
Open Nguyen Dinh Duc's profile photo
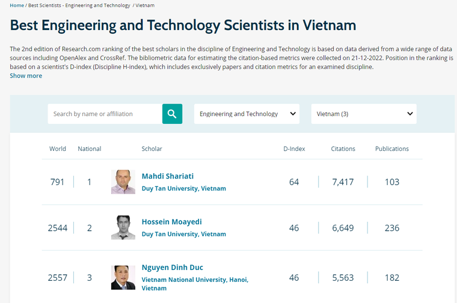pyautogui.click(x=123, y=277)
